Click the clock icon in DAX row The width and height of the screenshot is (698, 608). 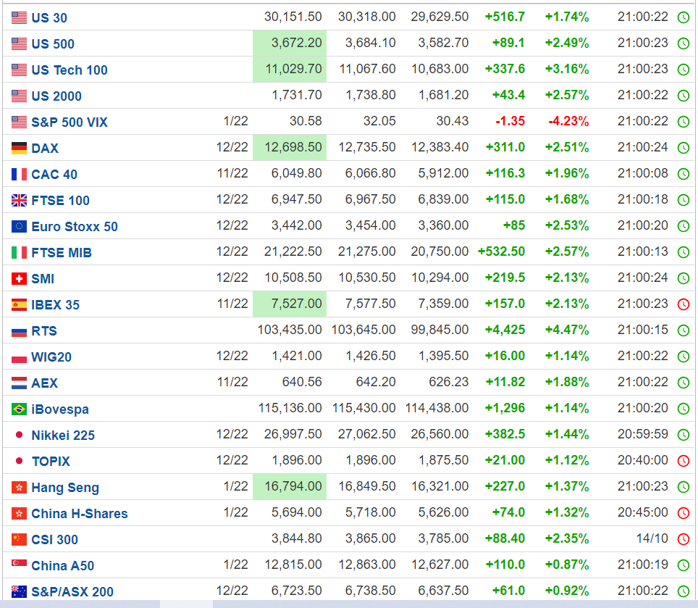[684, 148]
